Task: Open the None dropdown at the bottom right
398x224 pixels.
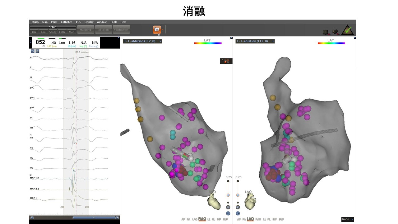Action: (348, 219)
